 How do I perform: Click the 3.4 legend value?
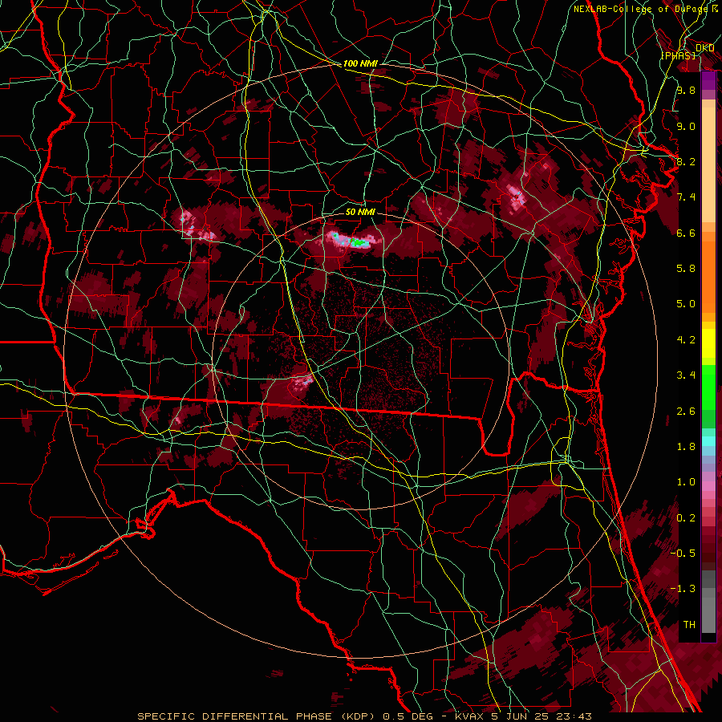click(x=686, y=375)
